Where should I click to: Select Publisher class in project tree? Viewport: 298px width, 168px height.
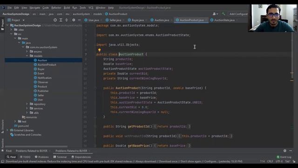[x=43, y=91]
